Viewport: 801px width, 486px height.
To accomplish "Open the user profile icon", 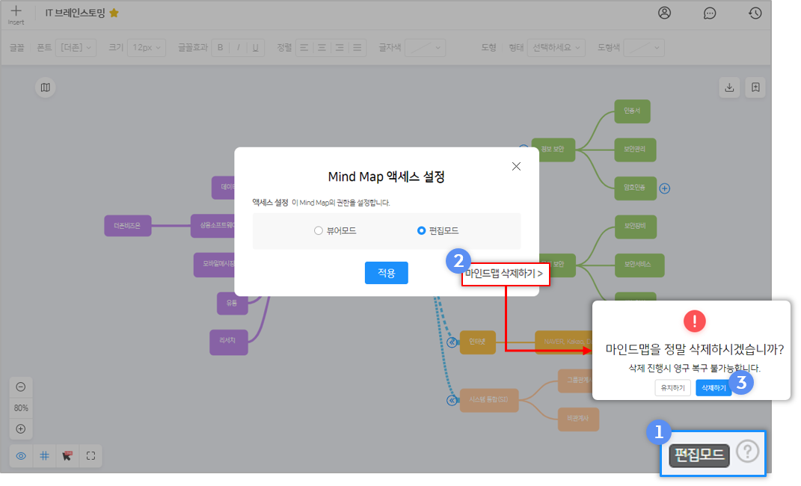I will click(664, 13).
